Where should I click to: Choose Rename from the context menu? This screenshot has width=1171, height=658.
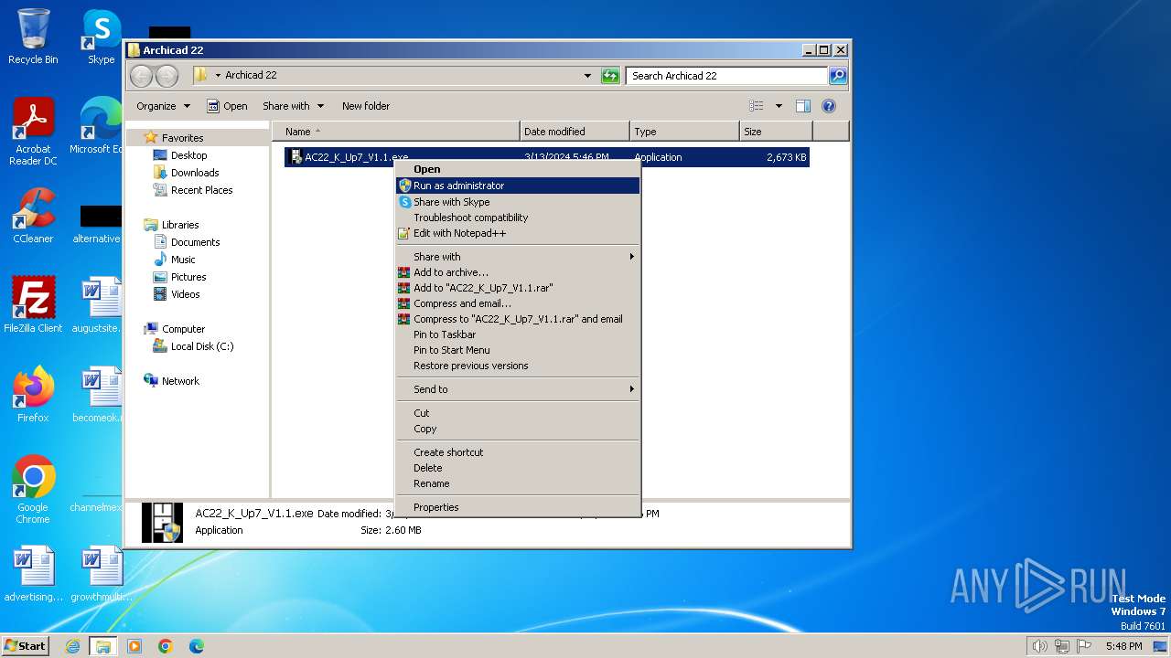click(517, 483)
